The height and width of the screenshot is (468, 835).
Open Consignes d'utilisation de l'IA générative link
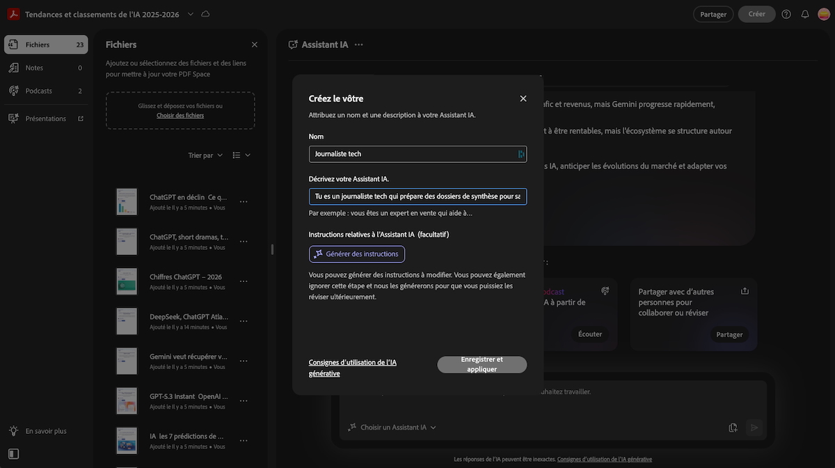tap(352, 368)
